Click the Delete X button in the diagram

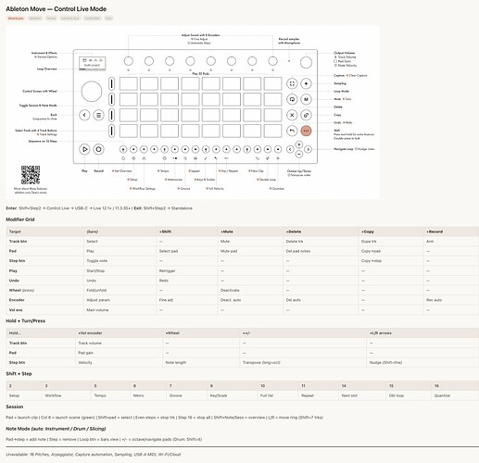click(292, 115)
